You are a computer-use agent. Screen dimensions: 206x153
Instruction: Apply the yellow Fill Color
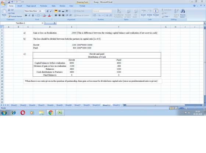pyautogui.click(x=45, y=15)
